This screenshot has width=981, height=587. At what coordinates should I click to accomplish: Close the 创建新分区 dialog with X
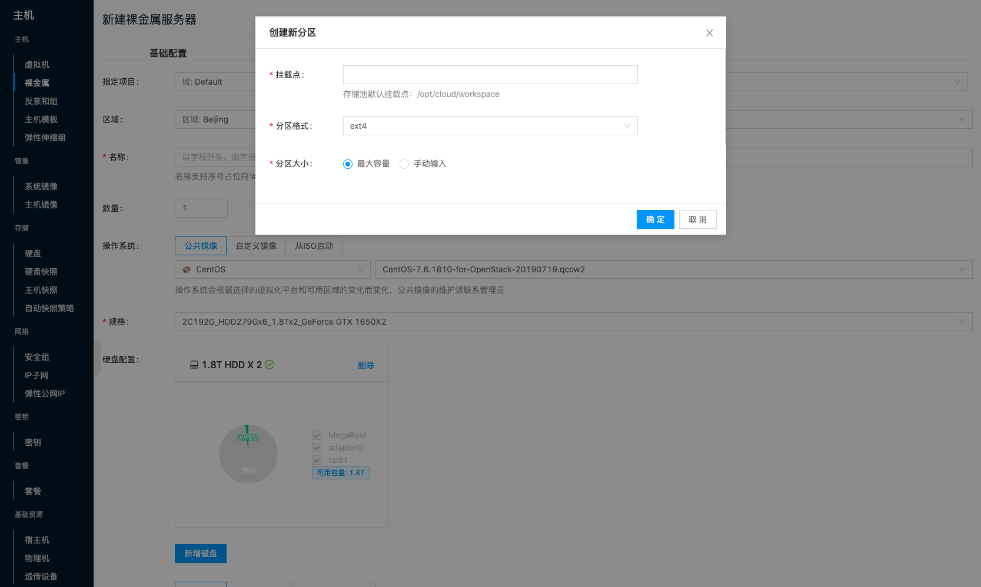(709, 33)
